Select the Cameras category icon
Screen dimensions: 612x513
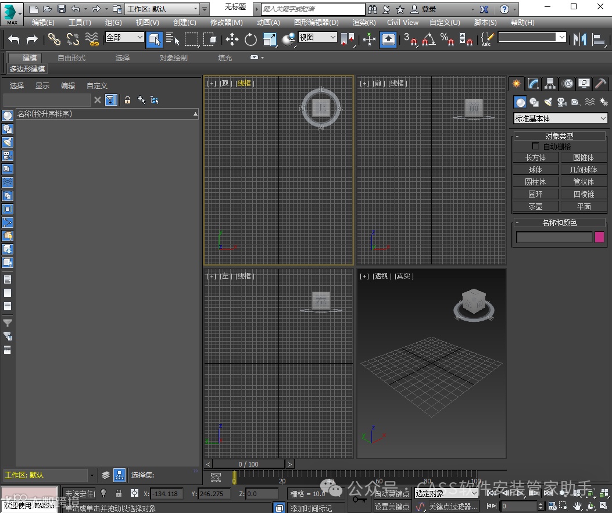pos(561,102)
